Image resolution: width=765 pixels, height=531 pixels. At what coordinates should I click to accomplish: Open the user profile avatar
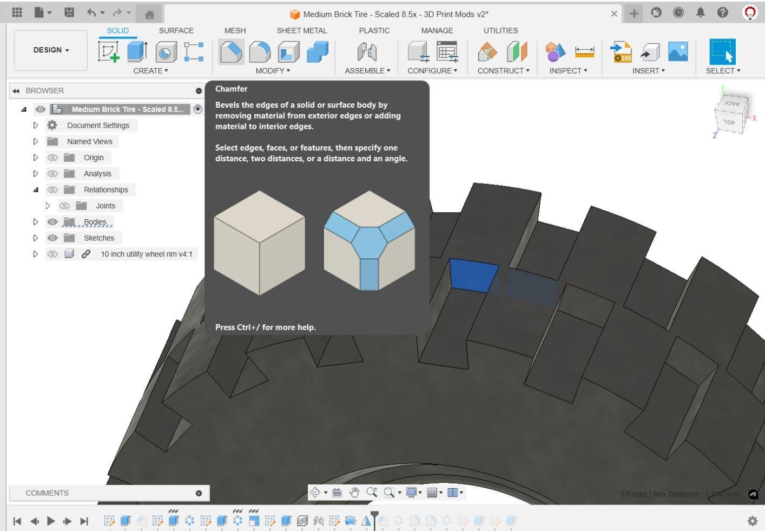point(750,12)
